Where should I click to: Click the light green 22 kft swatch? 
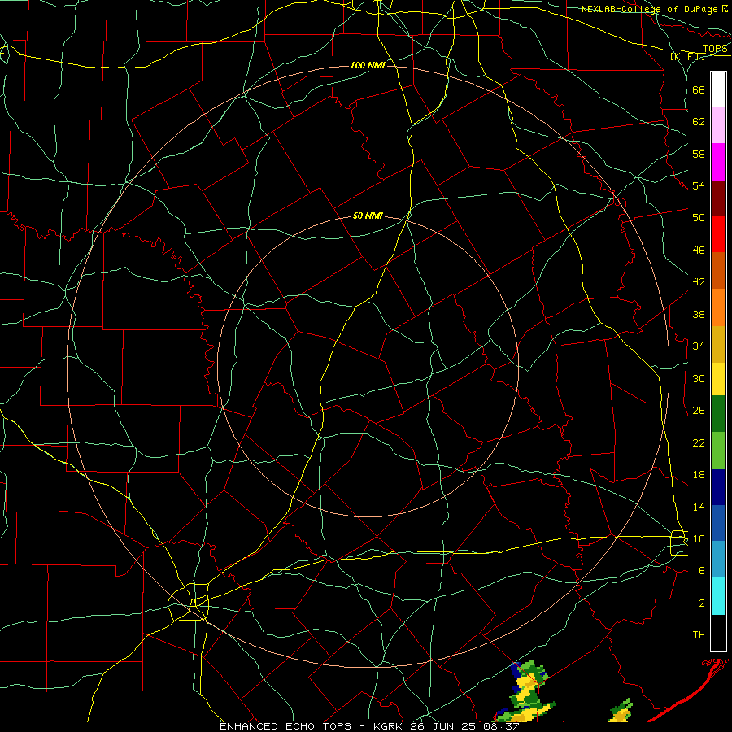(x=718, y=451)
